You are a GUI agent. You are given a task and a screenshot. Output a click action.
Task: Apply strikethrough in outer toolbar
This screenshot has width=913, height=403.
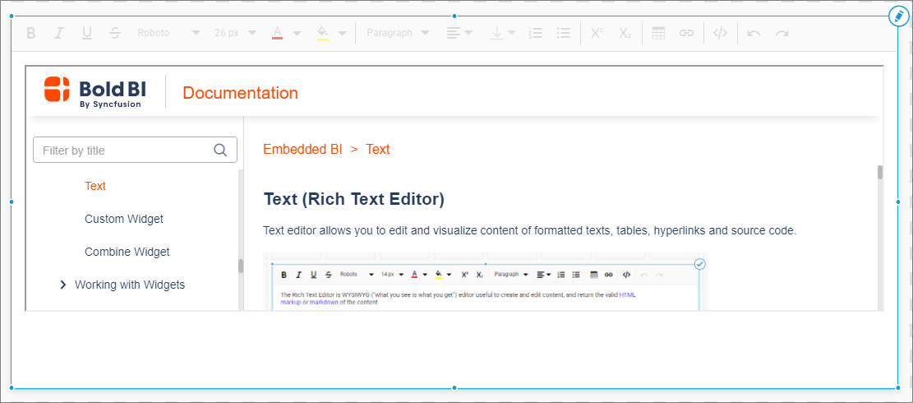[x=115, y=33]
